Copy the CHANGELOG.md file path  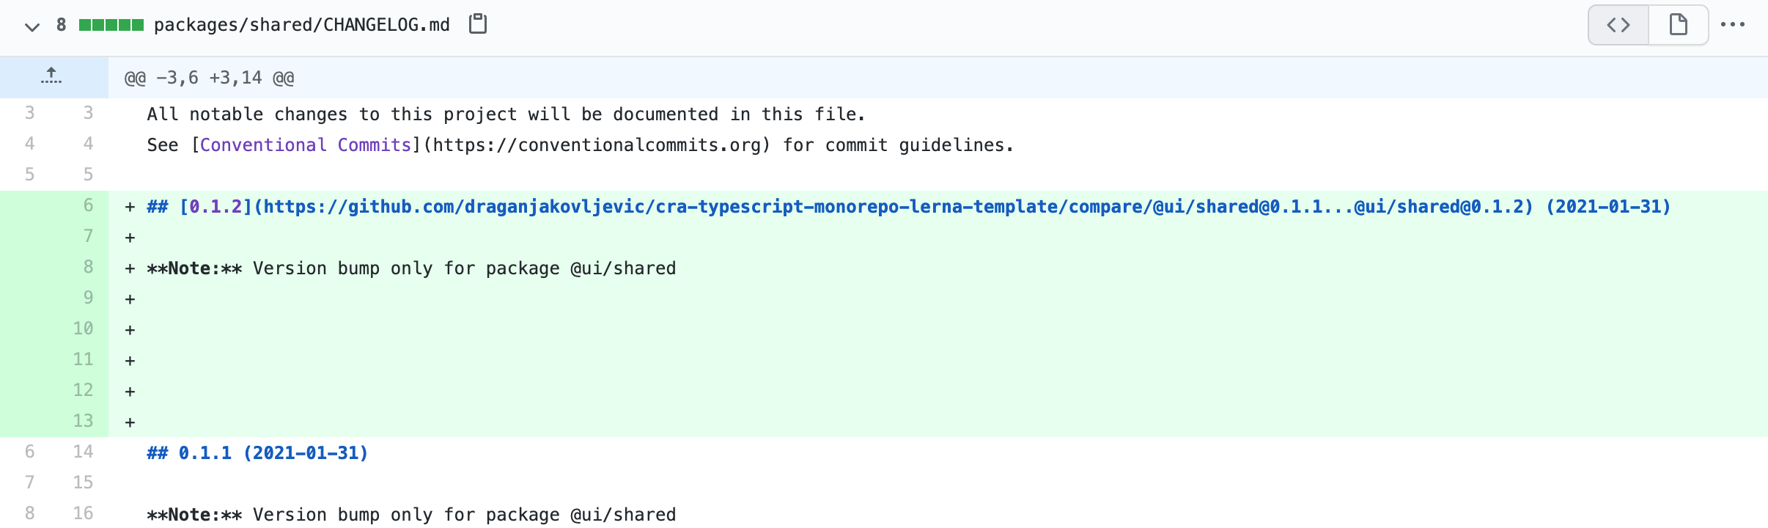coord(478,24)
